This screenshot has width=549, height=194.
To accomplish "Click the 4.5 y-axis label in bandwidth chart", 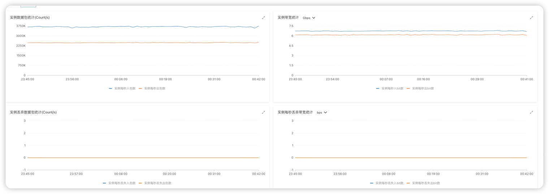I will 291,46.
